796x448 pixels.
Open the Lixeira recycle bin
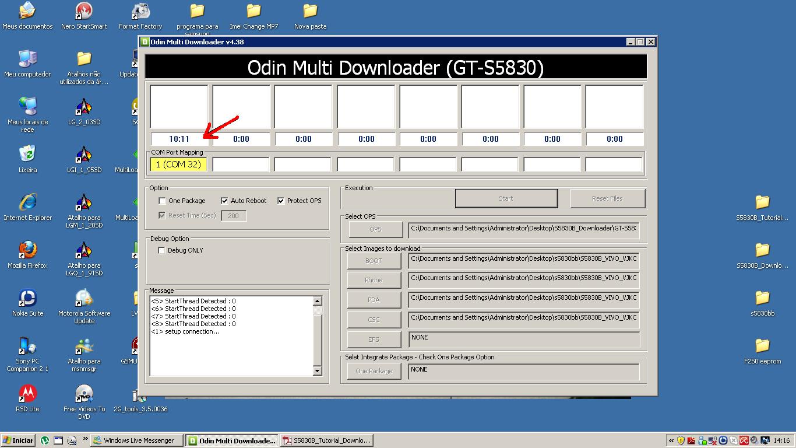point(27,160)
